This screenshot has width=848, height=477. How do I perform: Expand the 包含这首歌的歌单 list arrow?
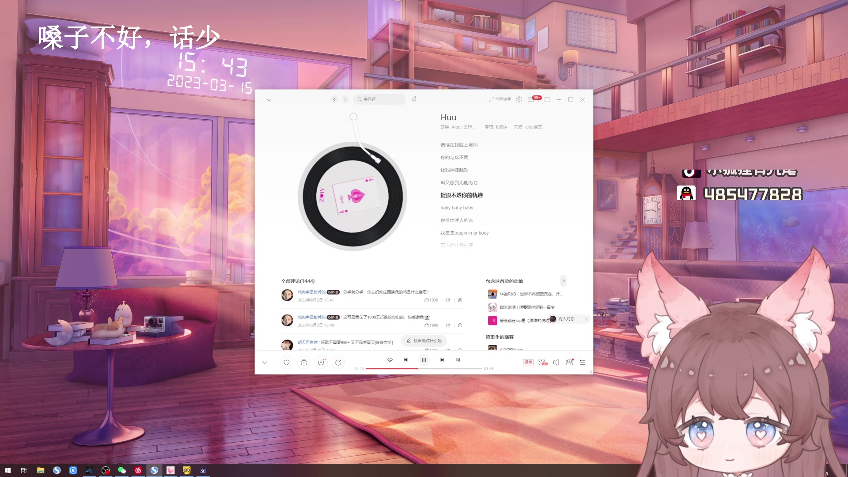(563, 281)
